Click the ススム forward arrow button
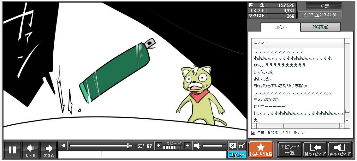This screenshot has width=357, height=161. coord(49,150)
